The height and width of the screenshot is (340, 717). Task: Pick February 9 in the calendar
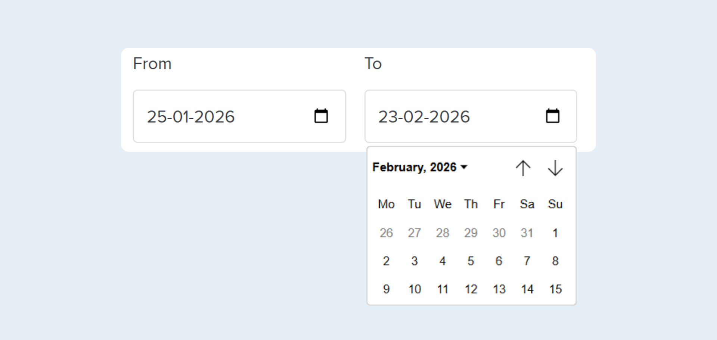[386, 289]
